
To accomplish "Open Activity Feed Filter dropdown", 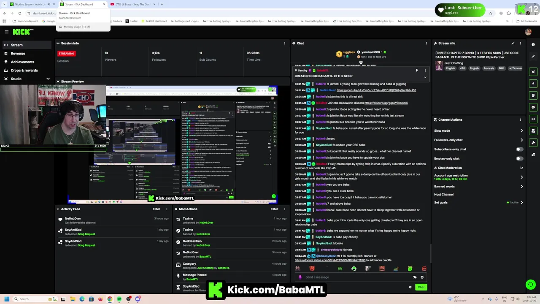I will point(156,209).
